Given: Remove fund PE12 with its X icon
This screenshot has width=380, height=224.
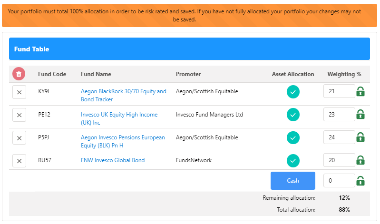Looking at the screenshot, I should 19,115.
